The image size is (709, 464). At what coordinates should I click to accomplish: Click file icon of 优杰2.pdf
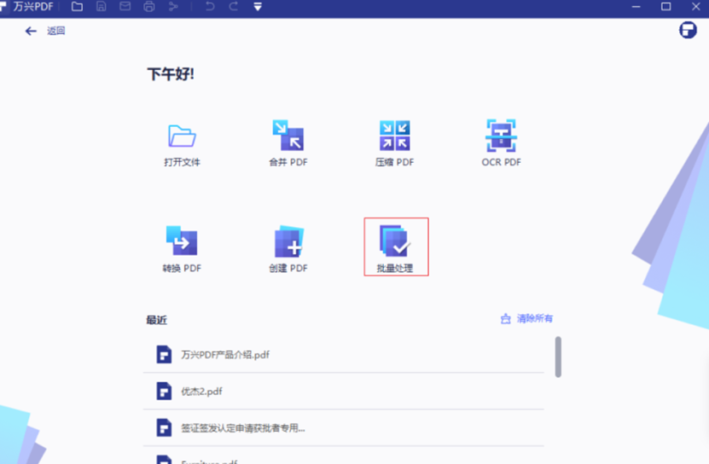164,391
